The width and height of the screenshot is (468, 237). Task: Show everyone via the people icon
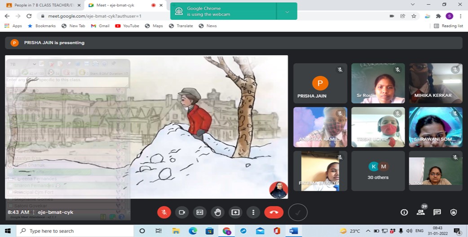coord(420,212)
